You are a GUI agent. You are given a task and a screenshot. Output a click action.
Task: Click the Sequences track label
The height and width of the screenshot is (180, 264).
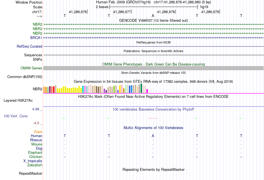click(x=33, y=55)
